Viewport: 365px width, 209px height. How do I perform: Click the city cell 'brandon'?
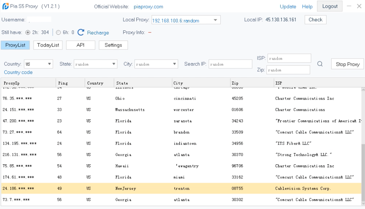181,132
